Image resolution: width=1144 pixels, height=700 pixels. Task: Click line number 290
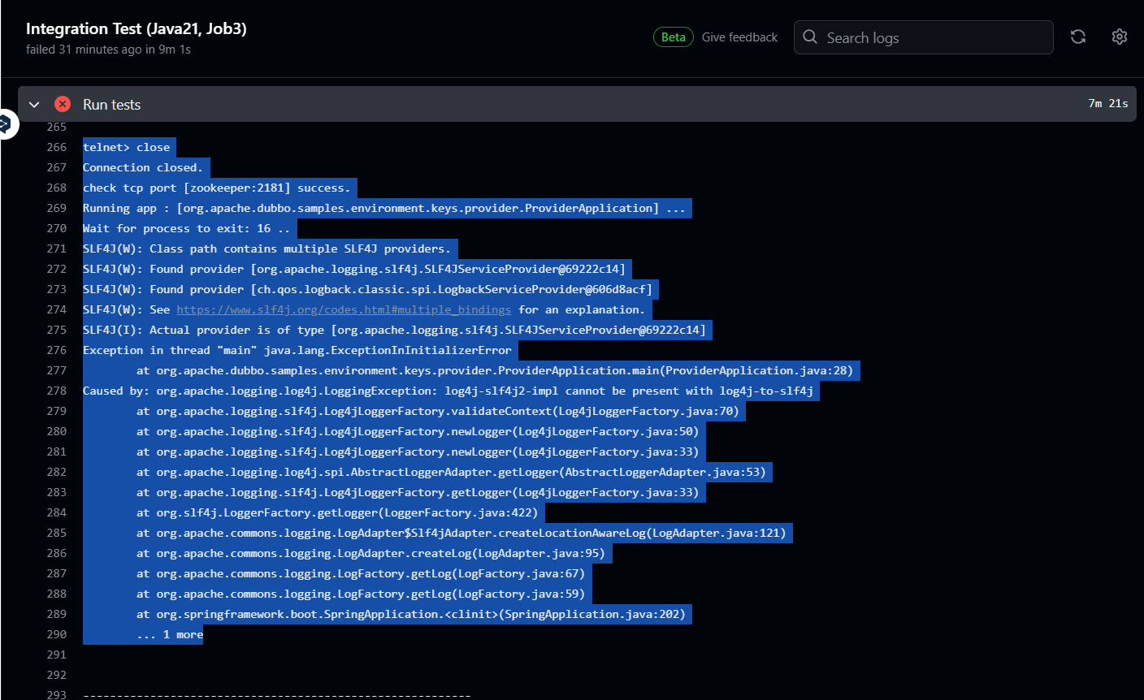pos(57,634)
